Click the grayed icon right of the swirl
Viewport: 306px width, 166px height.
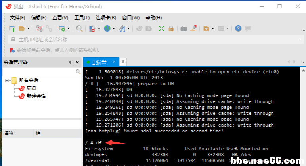click(149, 28)
